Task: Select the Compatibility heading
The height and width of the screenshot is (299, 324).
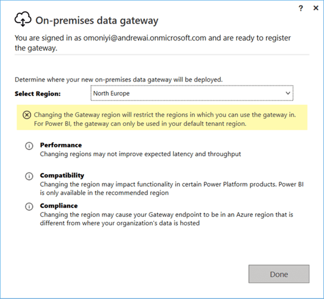Action: [62, 176]
